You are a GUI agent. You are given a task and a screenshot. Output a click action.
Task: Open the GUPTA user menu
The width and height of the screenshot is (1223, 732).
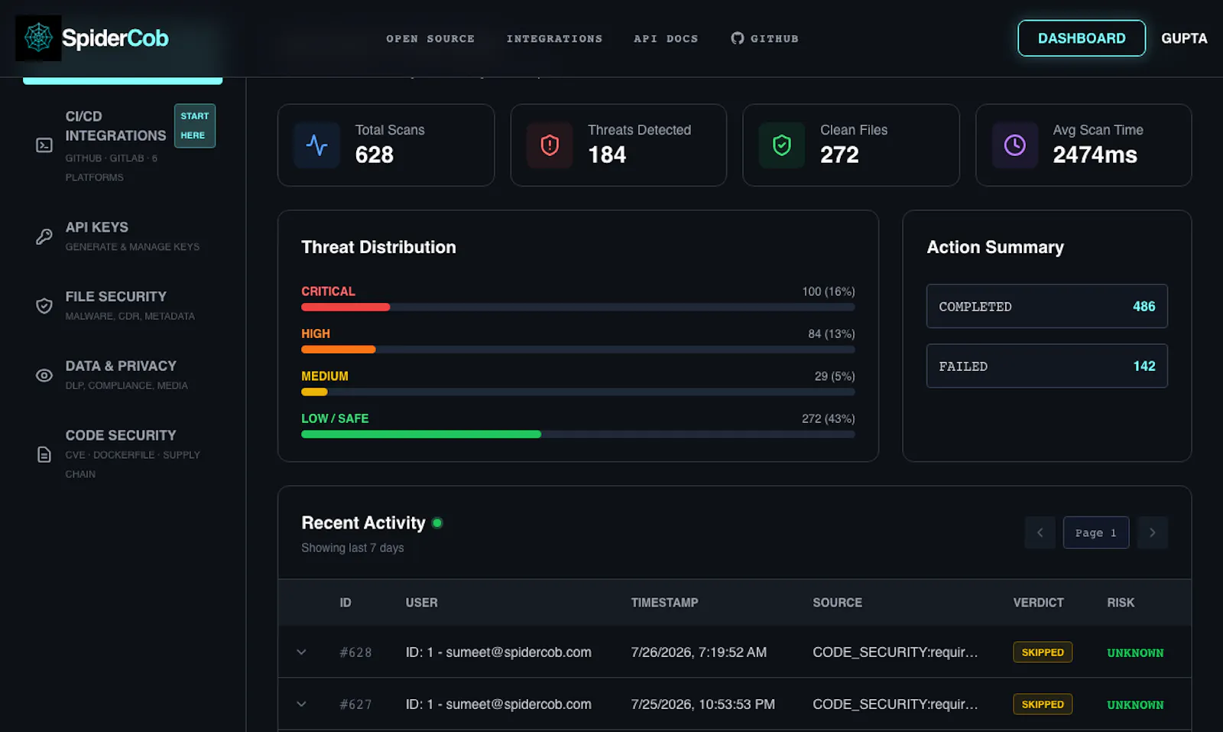1184,38
